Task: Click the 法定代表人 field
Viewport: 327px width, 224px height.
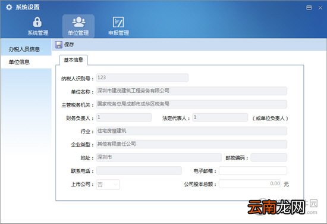Action: (x=220, y=117)
